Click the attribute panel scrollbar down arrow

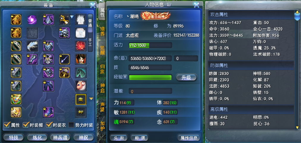[297, 128]
